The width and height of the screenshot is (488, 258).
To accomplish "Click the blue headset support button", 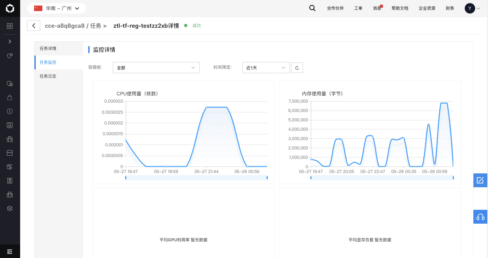I will tap(480, 217).
